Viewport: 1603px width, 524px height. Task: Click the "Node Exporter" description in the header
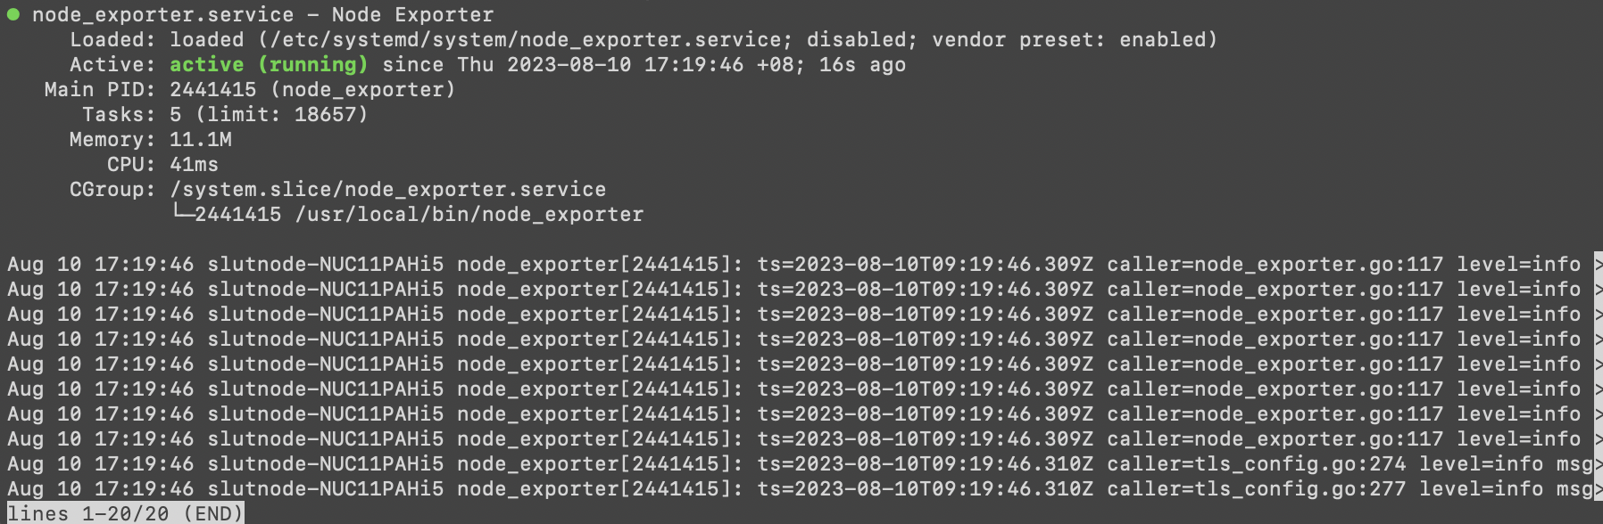pyautogui.click(x=412, y=14)
